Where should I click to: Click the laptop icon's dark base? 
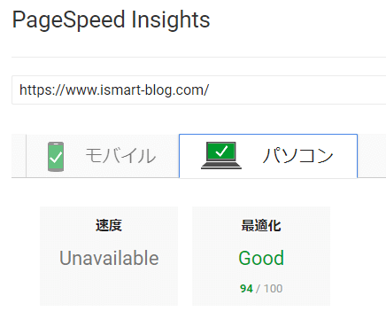221,166
